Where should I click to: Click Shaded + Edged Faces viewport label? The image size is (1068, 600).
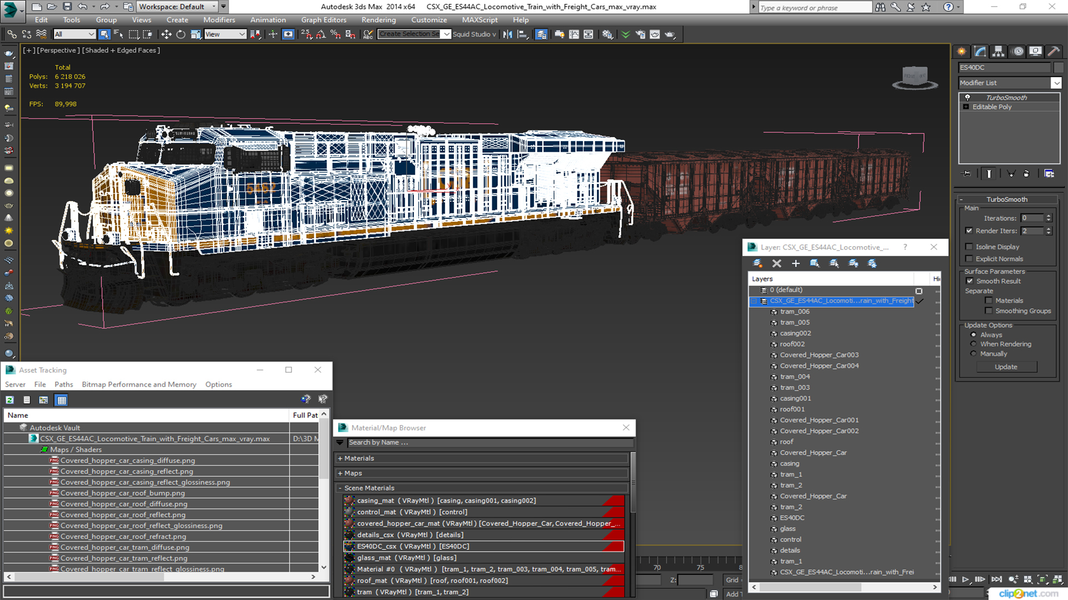[121, 51]
